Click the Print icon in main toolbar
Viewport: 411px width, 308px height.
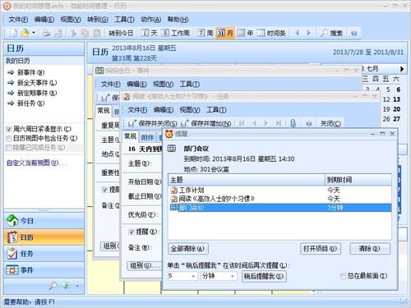click(x=46, y=33)
